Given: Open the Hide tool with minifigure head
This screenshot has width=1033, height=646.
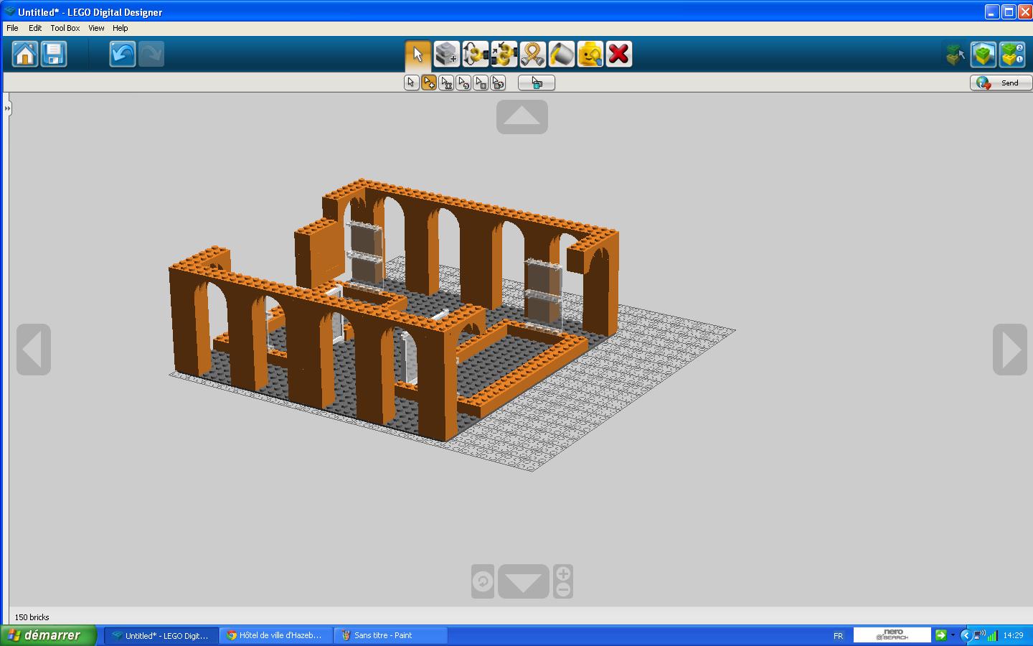Looking at the screenshot, I should pyautogui.click(x=590, y=54).
